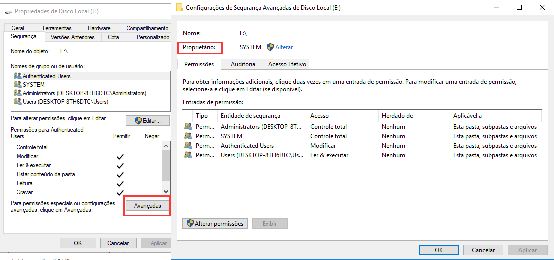
Task: Click the Alterar permissões button
Action: [215, 223]
